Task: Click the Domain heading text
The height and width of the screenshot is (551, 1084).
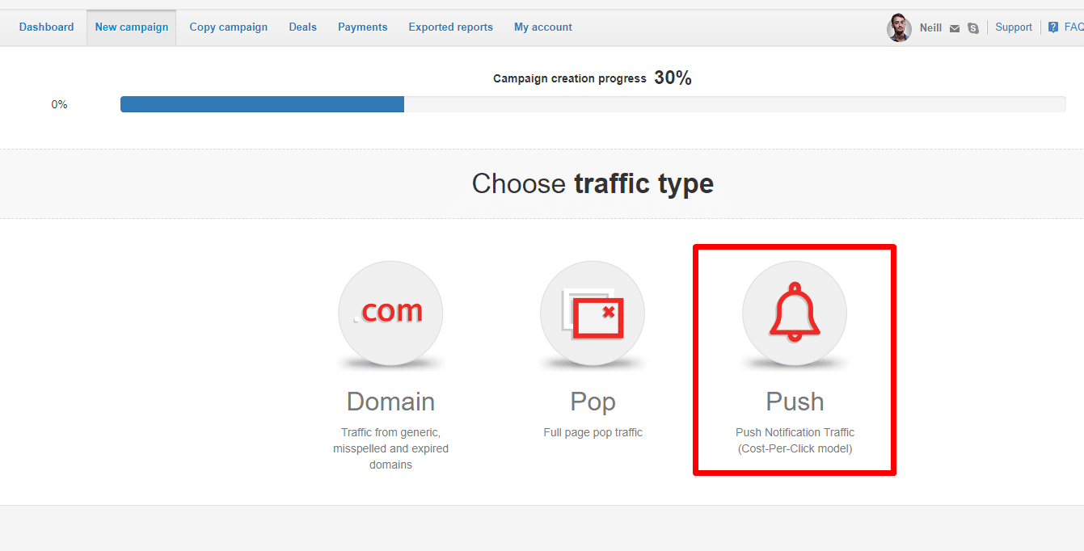Action: (390, 402)
